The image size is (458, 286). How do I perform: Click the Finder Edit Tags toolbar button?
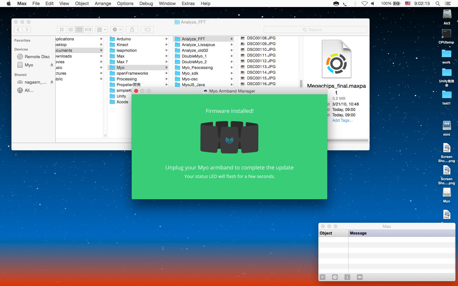147,30
